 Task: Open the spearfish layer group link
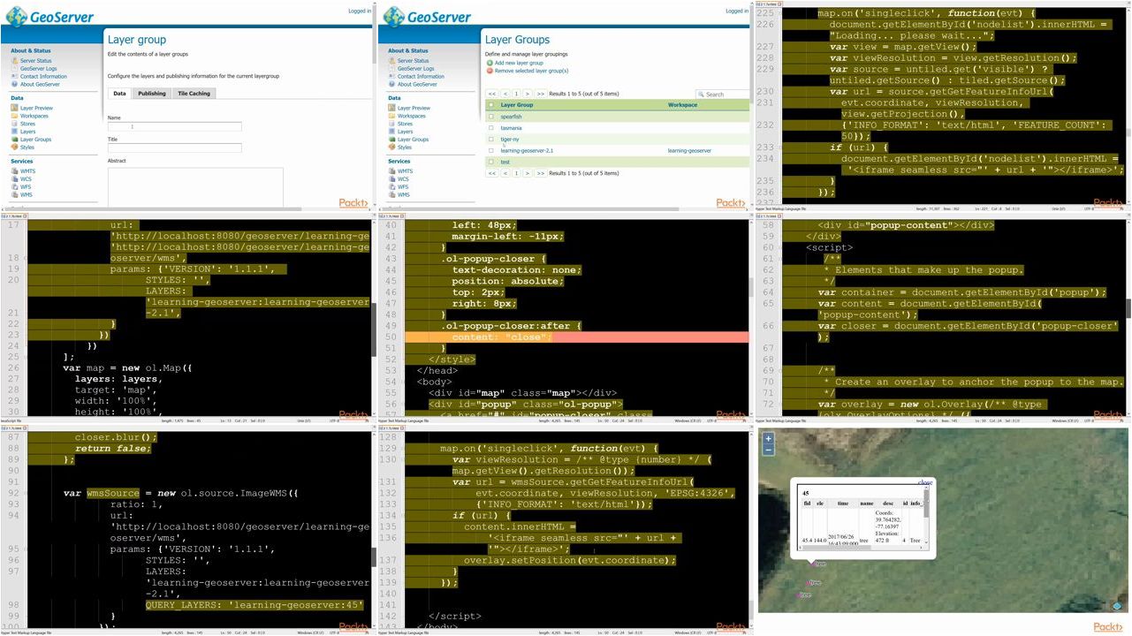tap(511, 117)
